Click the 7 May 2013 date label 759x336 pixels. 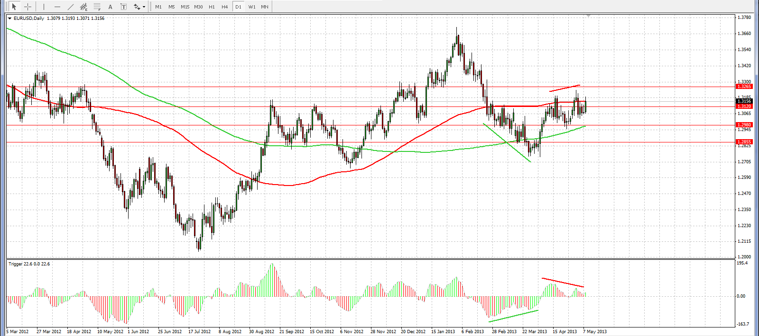595,332
